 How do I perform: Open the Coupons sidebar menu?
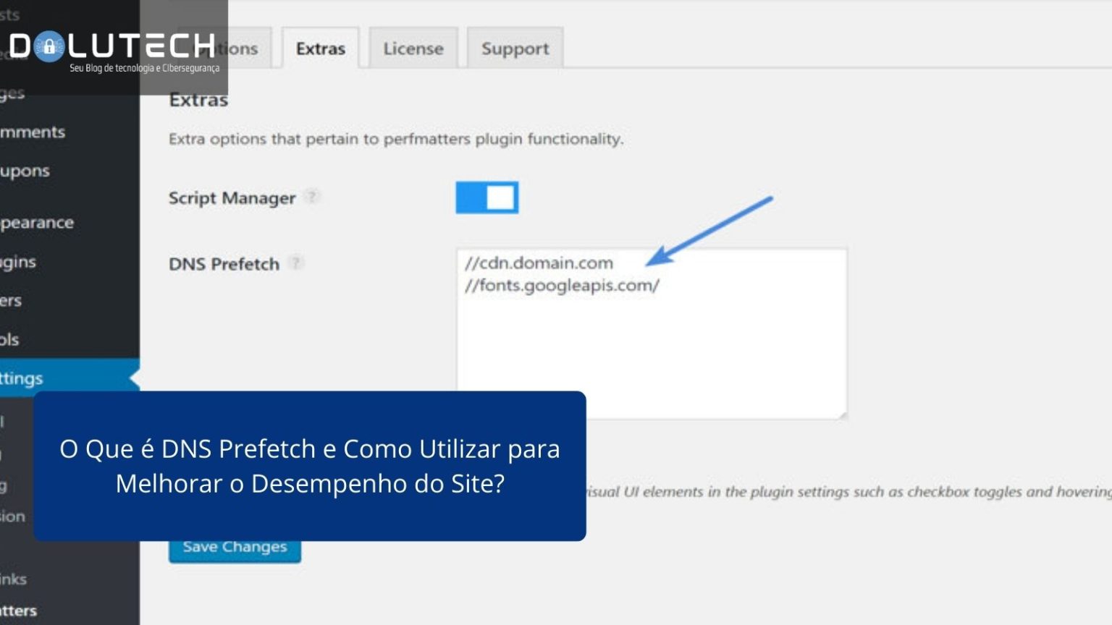click(25, 171)
